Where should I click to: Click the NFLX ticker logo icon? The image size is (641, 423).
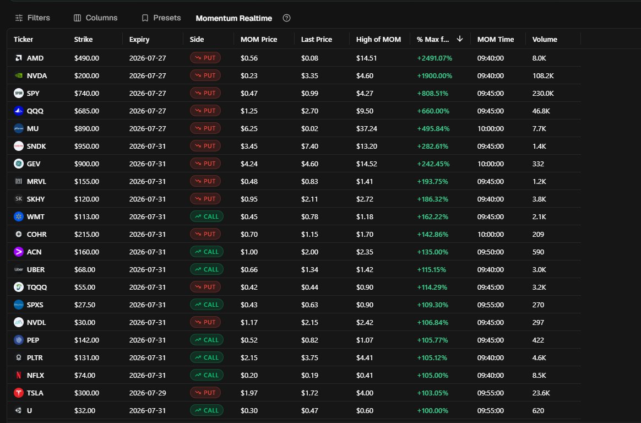pyautogui.click(x=18, y=375)
